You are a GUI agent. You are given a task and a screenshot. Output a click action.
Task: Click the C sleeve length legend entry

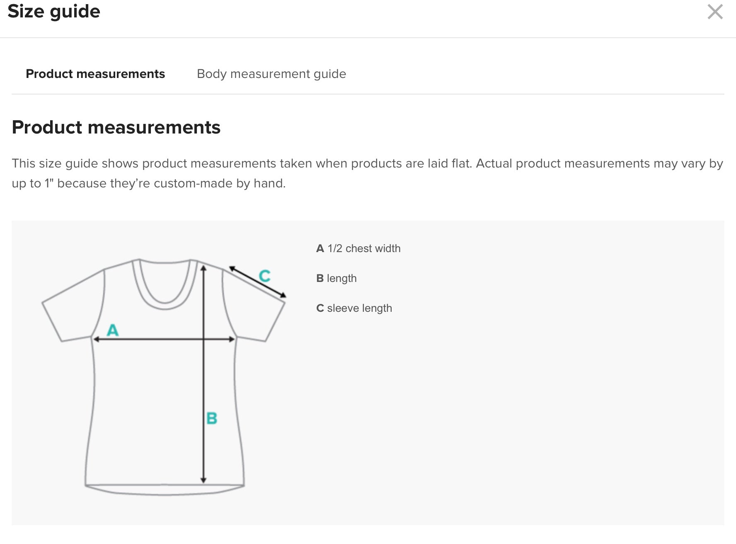coord(354,308)
